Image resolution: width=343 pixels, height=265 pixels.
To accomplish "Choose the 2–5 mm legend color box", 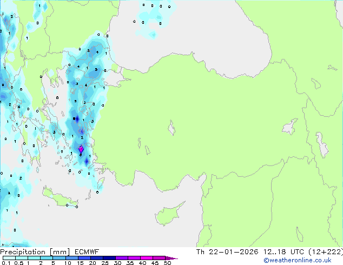I will coord(47,258).
